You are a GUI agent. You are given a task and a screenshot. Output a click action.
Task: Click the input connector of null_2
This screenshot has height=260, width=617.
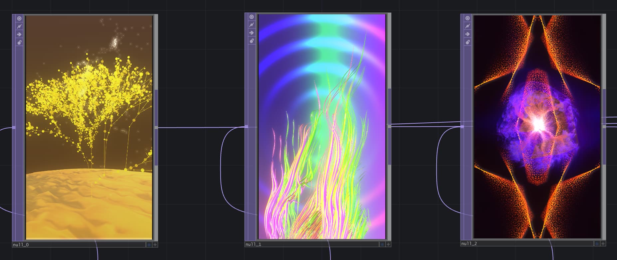coord(462,127)
